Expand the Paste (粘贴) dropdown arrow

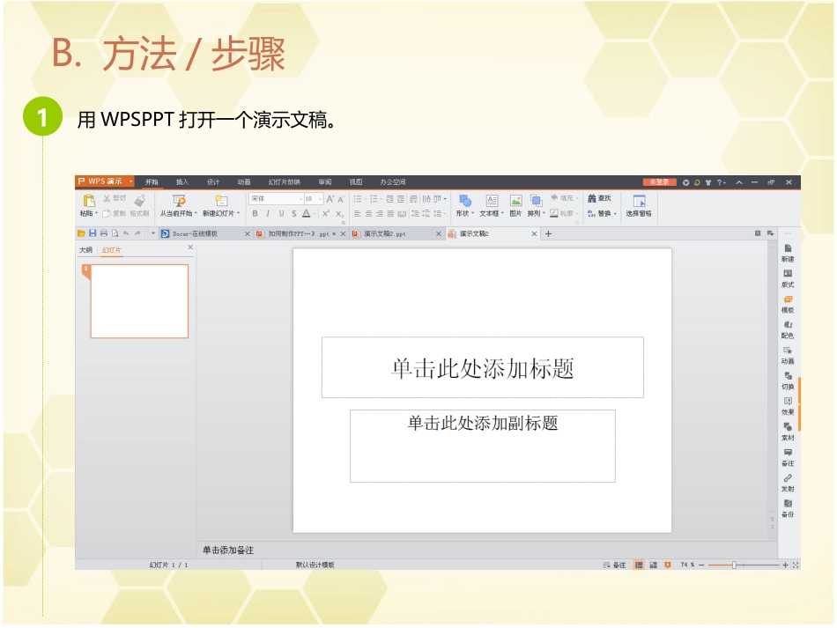point(97,213)
